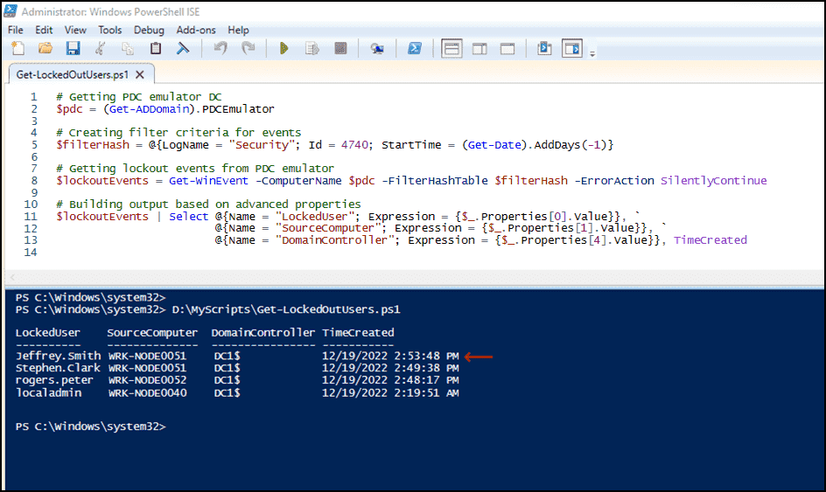The width and height of the screenshot is (826, 492).
Task: Expand the toolbar overflow options arrow
Action: pyautogui.click(x=592, y=53)
